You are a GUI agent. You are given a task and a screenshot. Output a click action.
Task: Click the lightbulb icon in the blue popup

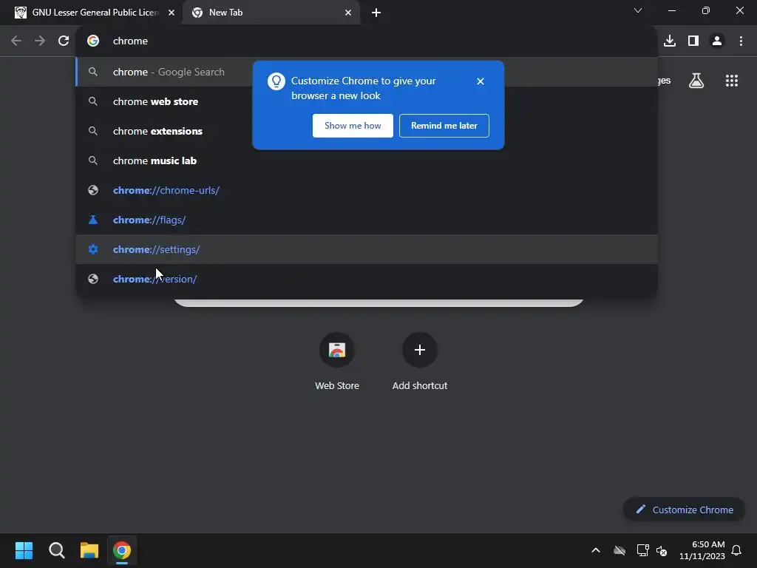click(x=276, y=81)
